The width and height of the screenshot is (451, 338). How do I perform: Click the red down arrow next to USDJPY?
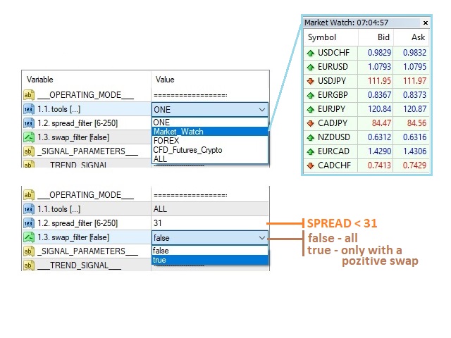click(311, 82)
